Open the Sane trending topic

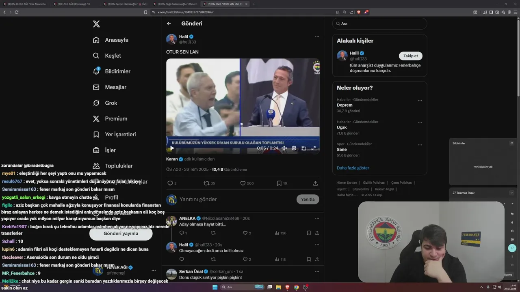tap(342, 150)
